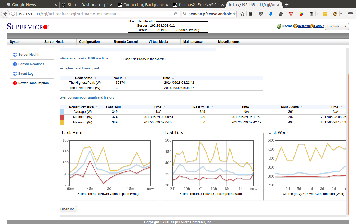Open the colorful balls extension icon

pyautogui.click(x=301, y=14)
